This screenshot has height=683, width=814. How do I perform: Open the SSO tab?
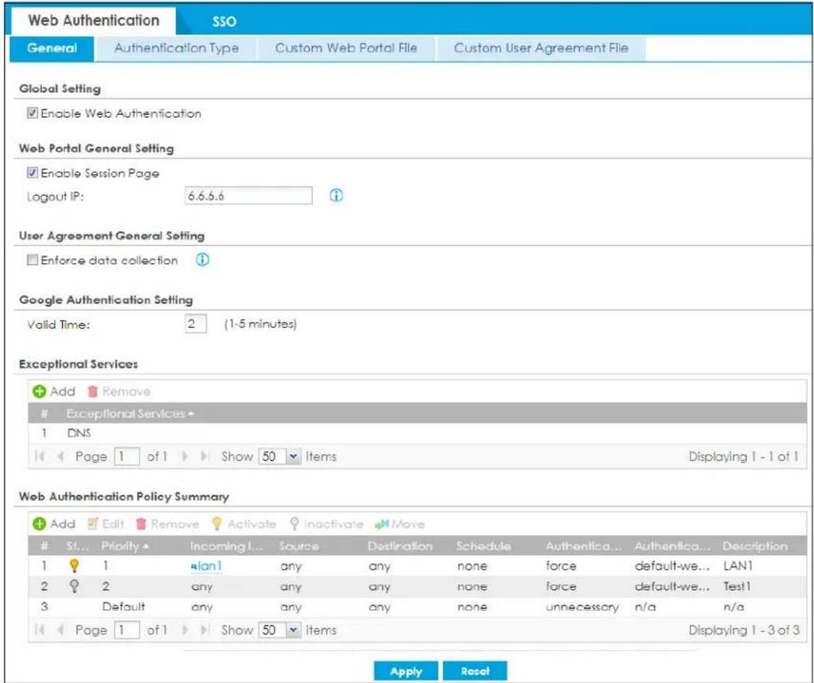pyautogui.click(x=224, y=21)
